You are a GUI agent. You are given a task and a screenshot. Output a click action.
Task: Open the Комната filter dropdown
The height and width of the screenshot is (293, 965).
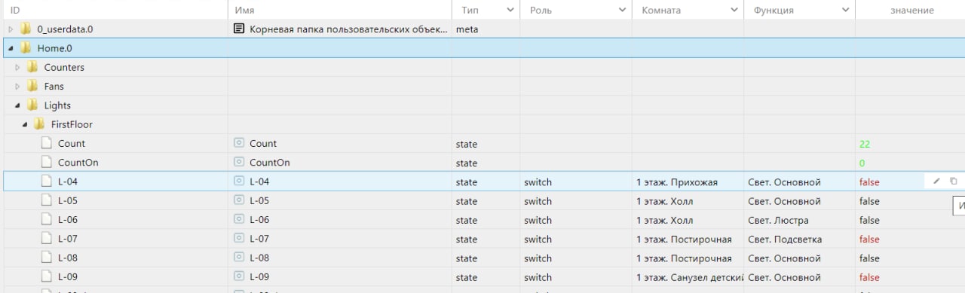pos(734,10)
